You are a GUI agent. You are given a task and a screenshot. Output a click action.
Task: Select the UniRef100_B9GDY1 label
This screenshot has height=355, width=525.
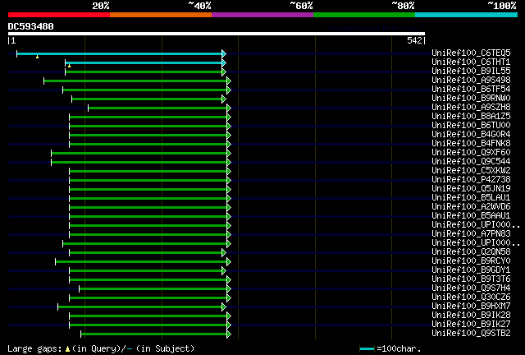click(x=471, y=270)
